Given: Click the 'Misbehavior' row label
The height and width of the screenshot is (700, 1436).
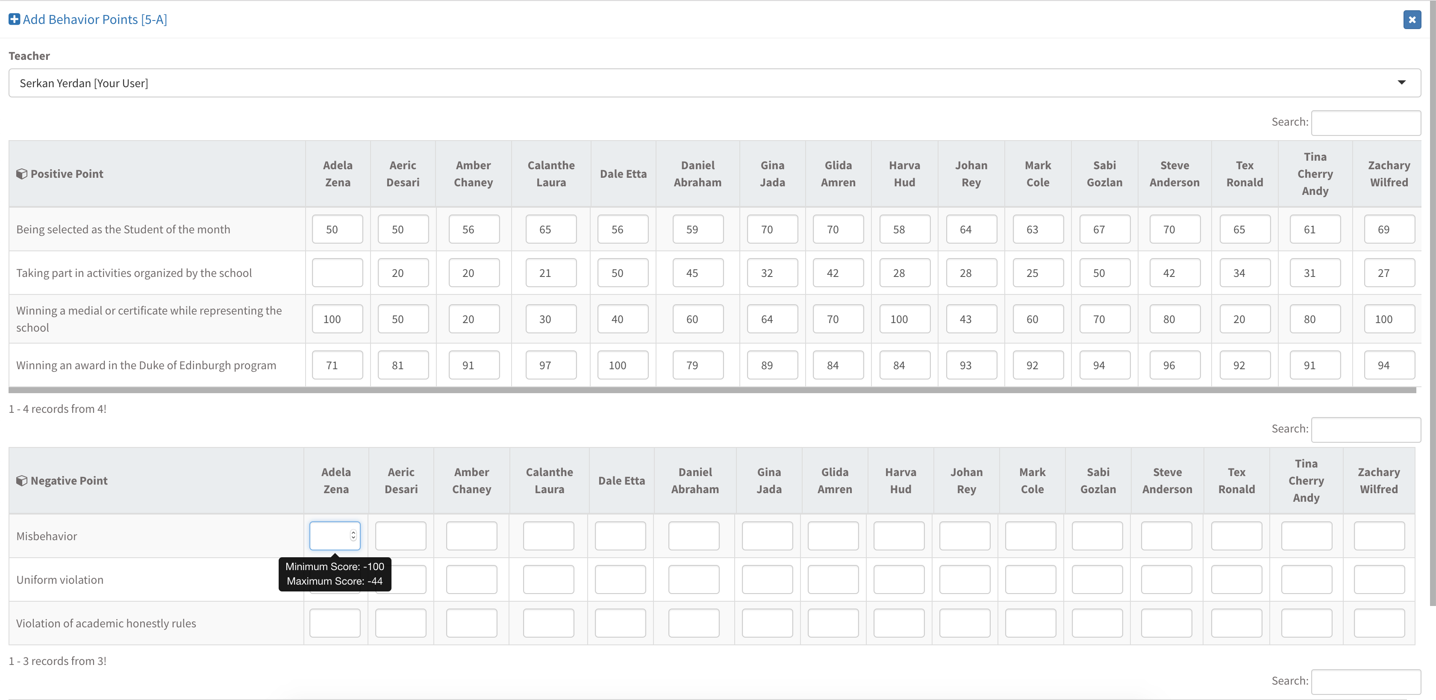Looking at the screenshot, I should [x=47, y=535].
